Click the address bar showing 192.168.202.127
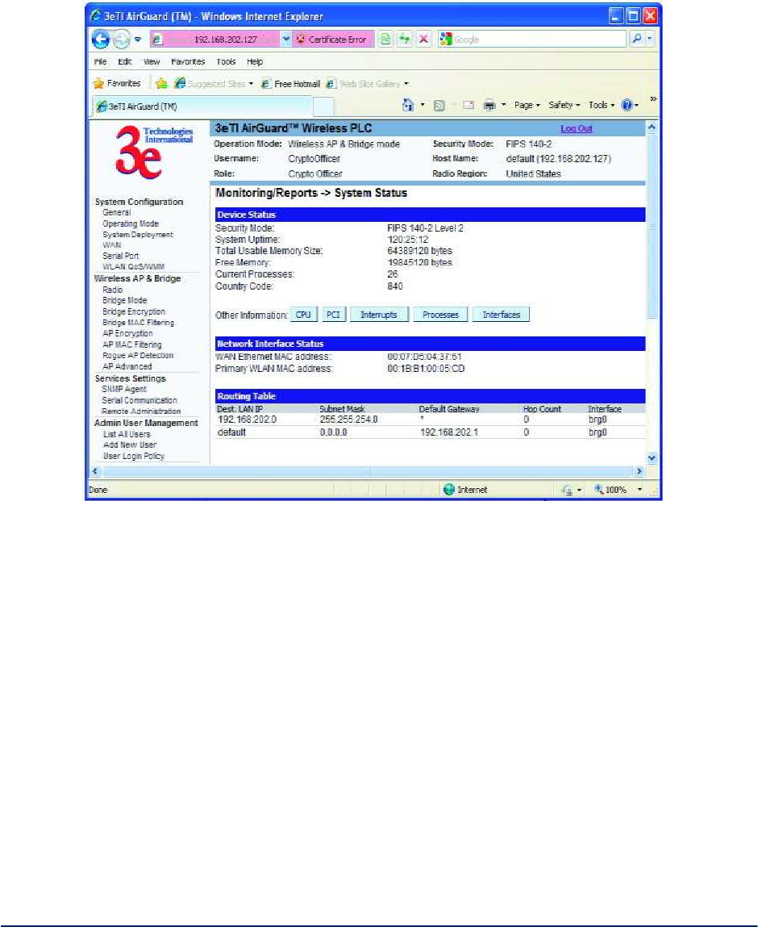758x927 pixels. [214, 40]
